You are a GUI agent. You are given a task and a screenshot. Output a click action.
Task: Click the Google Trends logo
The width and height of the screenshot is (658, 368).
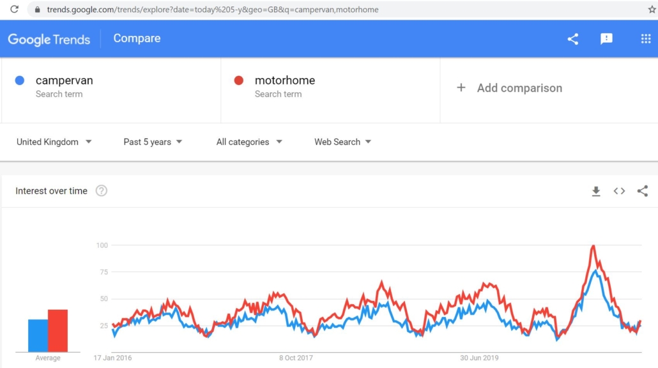[x=49, y=39]
